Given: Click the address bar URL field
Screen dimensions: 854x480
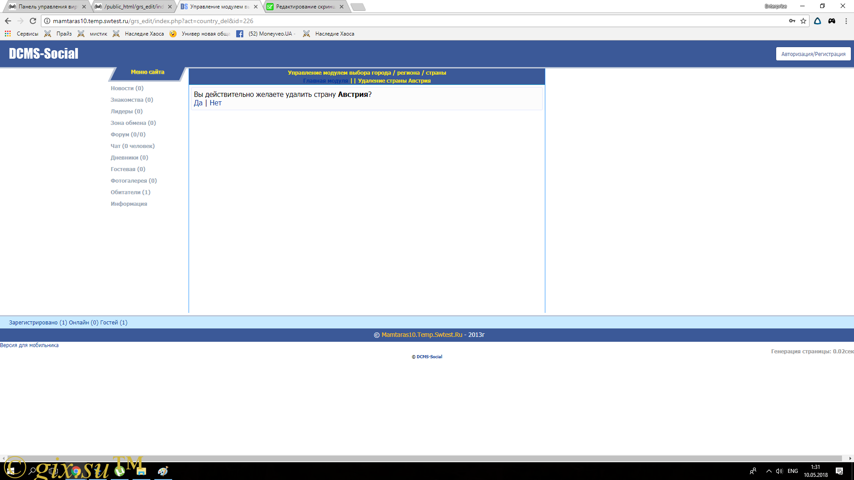Looking at the screenshot, I should tap(418, 21).
